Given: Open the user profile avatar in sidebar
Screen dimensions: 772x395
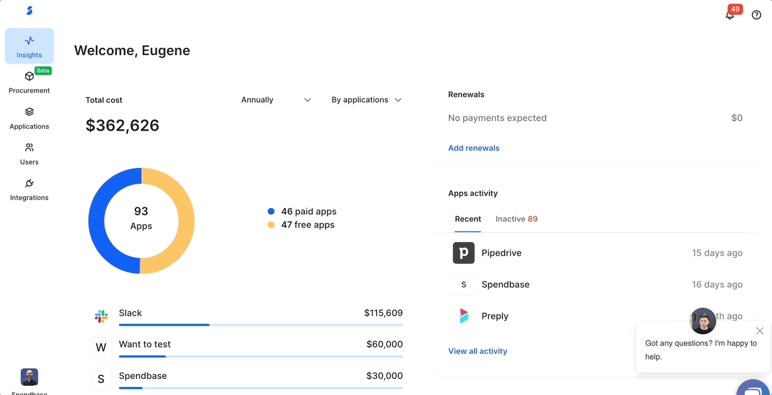Looking at the screenshot, I should tap(29, 377).
